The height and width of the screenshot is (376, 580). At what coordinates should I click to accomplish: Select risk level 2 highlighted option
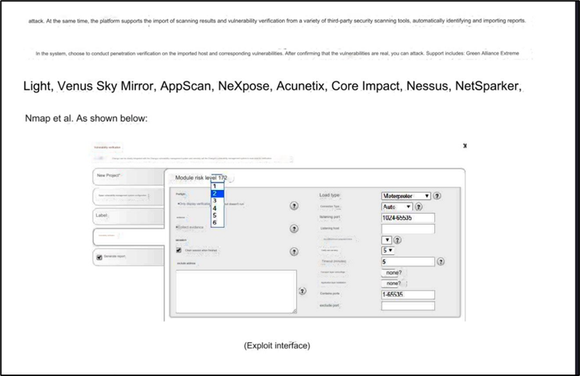point(218,194)
